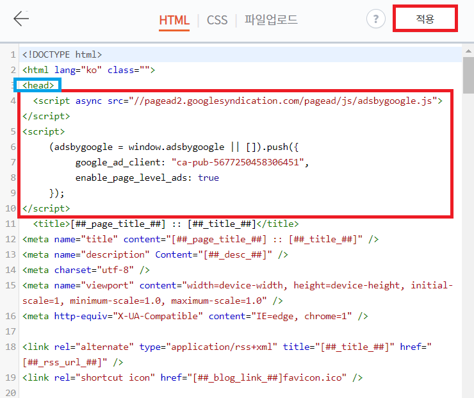Viewport: 474px width, 398px height.
Task: Click the </script> closing tag after line 4
Action: point(46,117)
